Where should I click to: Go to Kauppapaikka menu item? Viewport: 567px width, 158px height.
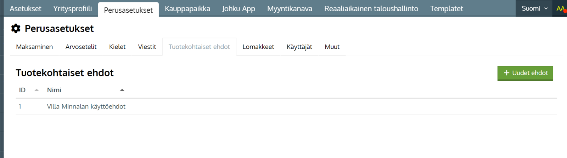(x=187, y=8)
